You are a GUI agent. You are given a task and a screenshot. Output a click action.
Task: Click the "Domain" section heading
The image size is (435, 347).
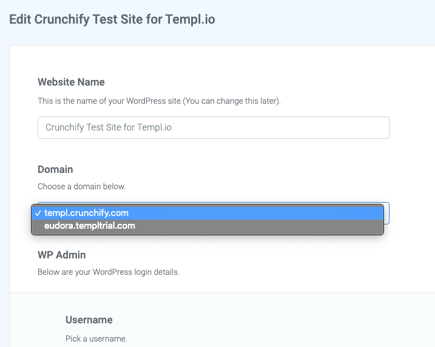click(55, 169)
